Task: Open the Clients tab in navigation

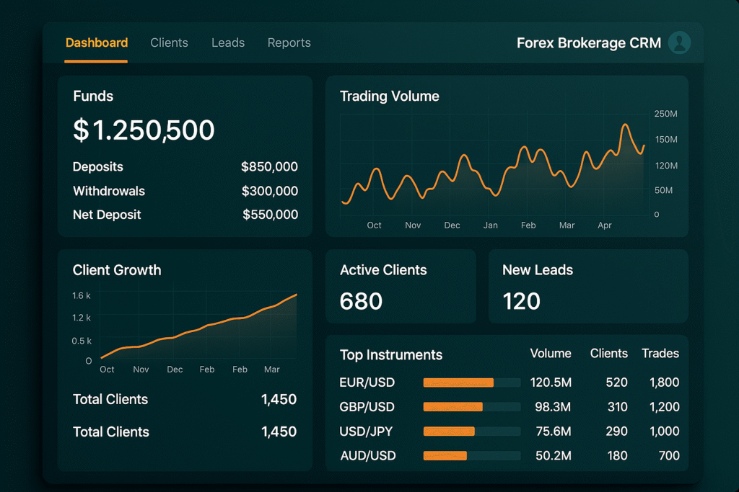Action: (x=169, y=43)
